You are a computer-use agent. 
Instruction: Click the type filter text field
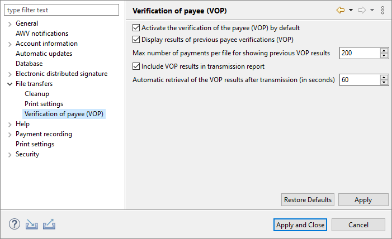pos(62,10)
